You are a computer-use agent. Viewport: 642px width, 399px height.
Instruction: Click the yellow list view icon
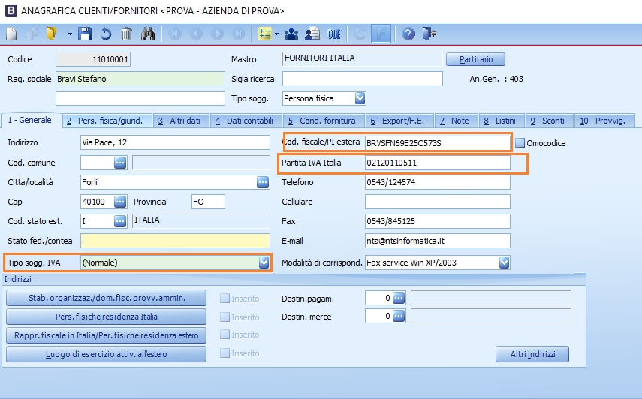(265, 34)
